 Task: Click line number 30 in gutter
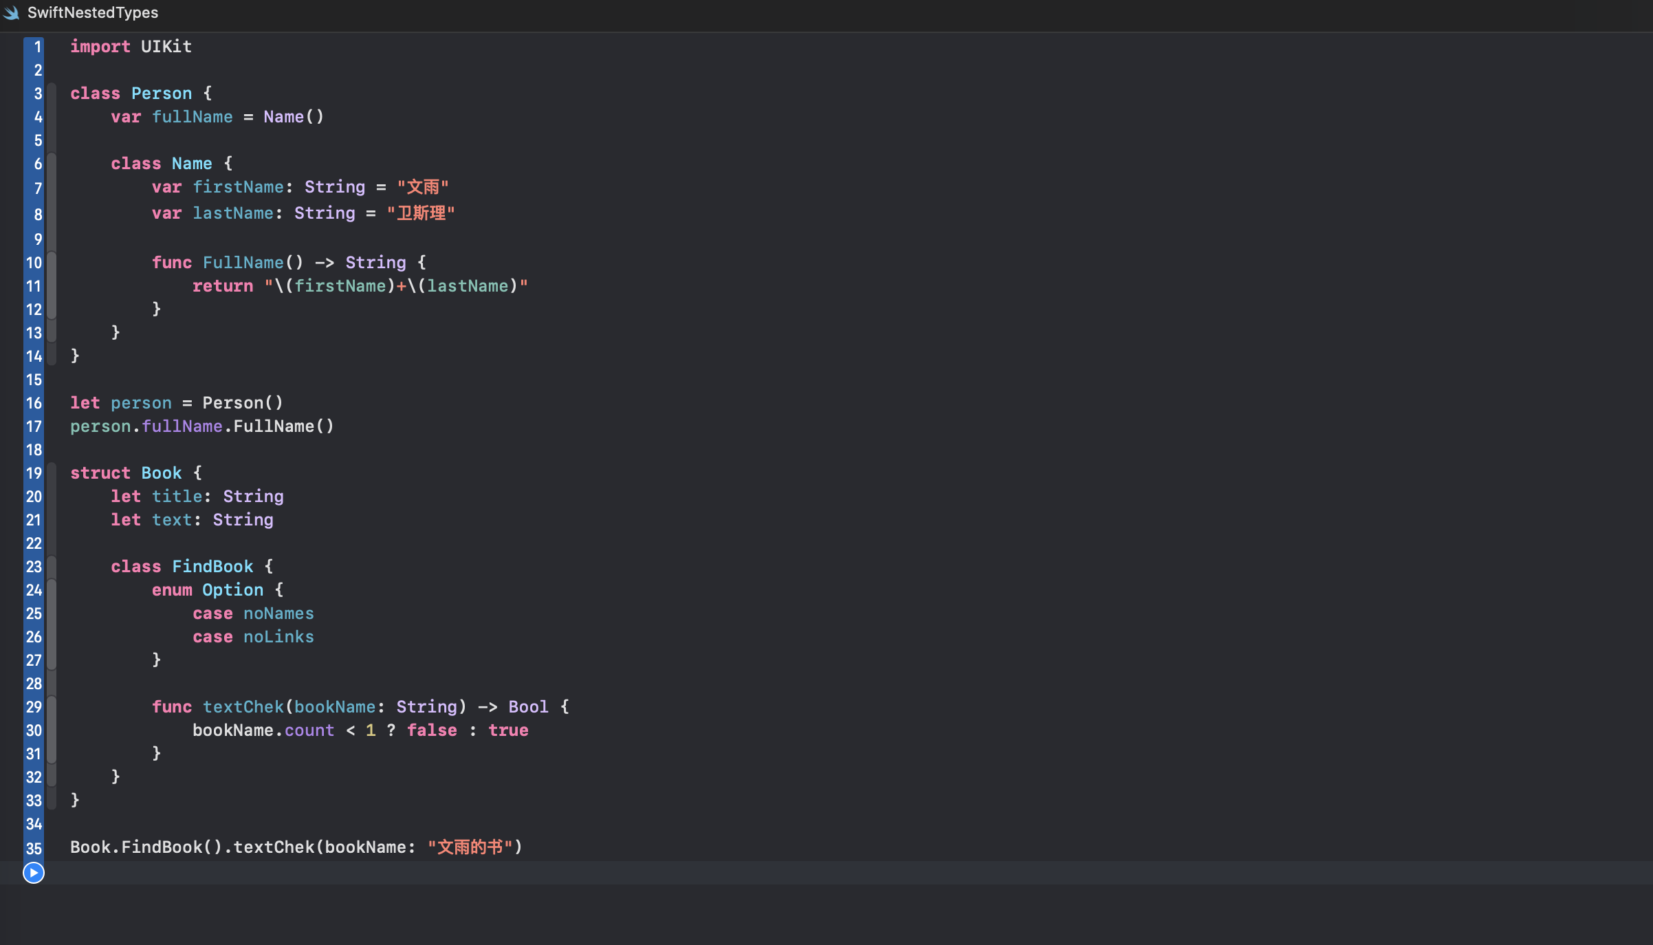[34, 731]
